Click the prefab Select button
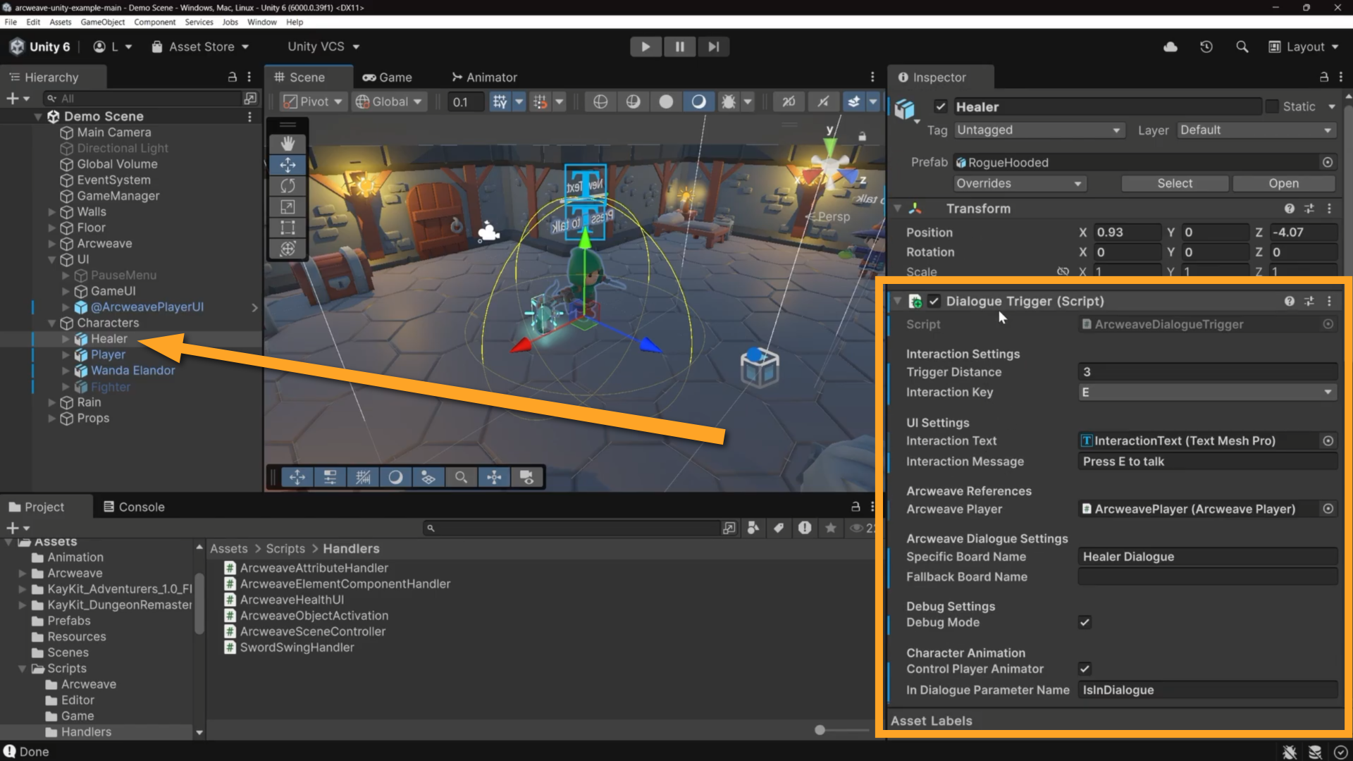Viewport: 1353px width, 761px height. click(1175, 183)
